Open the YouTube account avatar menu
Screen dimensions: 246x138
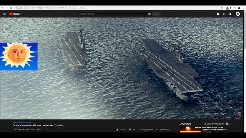pyautogui.click(x=238, y=14)
